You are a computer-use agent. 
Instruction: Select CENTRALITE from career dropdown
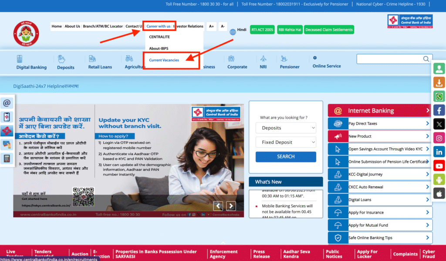pos(159,37)
